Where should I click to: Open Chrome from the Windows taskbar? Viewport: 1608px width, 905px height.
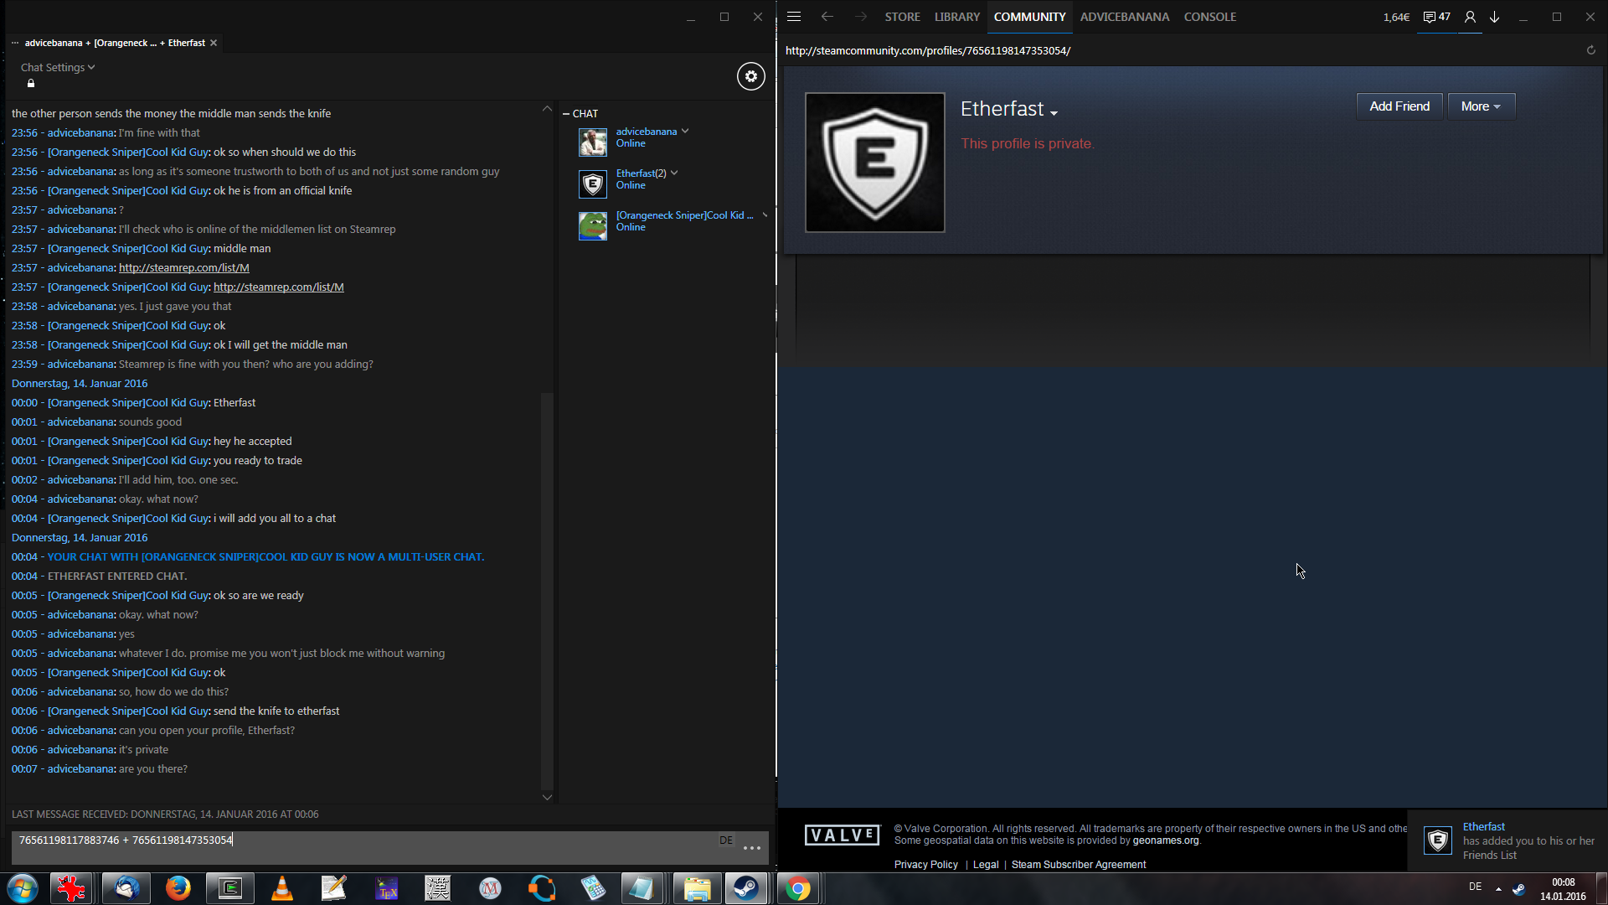[x=798, y=888]
